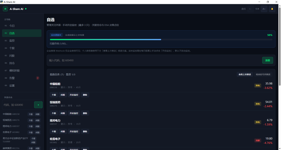
Task: Click the 后台更新中 status badge
Action: [x=56, y=35]
